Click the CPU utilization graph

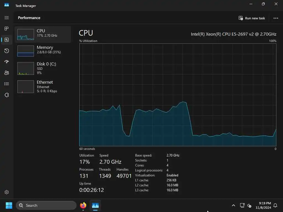point(178,95)
